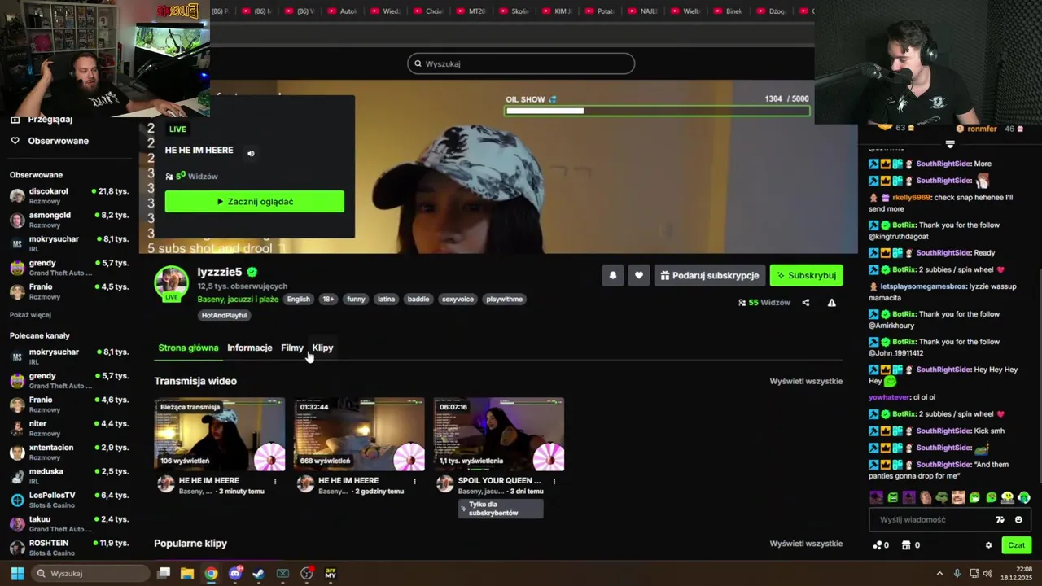The width and height of the screenshot is (1042, 586).
Task: Select the Strona główna tab
Action: point(188,348)
